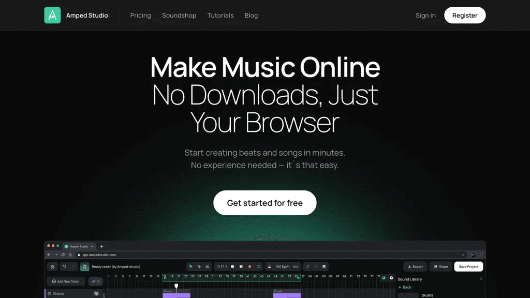Open the Pricing page

(x=141, y=16)
